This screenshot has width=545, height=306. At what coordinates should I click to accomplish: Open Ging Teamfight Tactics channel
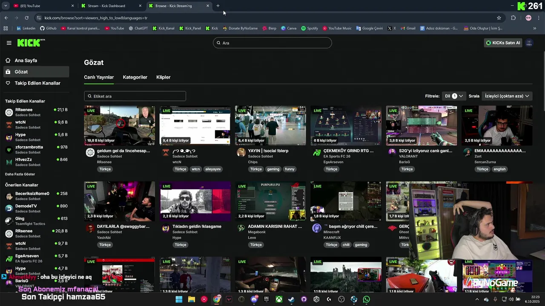point(36,221)
